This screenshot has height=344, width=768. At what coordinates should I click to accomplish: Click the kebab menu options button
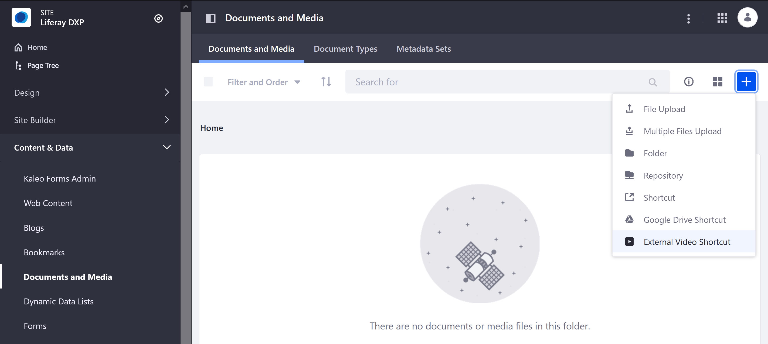(688, 18)
